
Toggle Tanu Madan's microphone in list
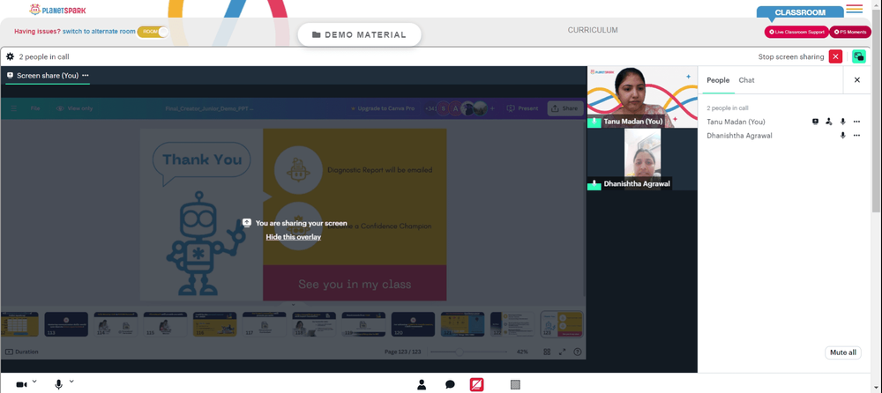click(x=842, y=122)
